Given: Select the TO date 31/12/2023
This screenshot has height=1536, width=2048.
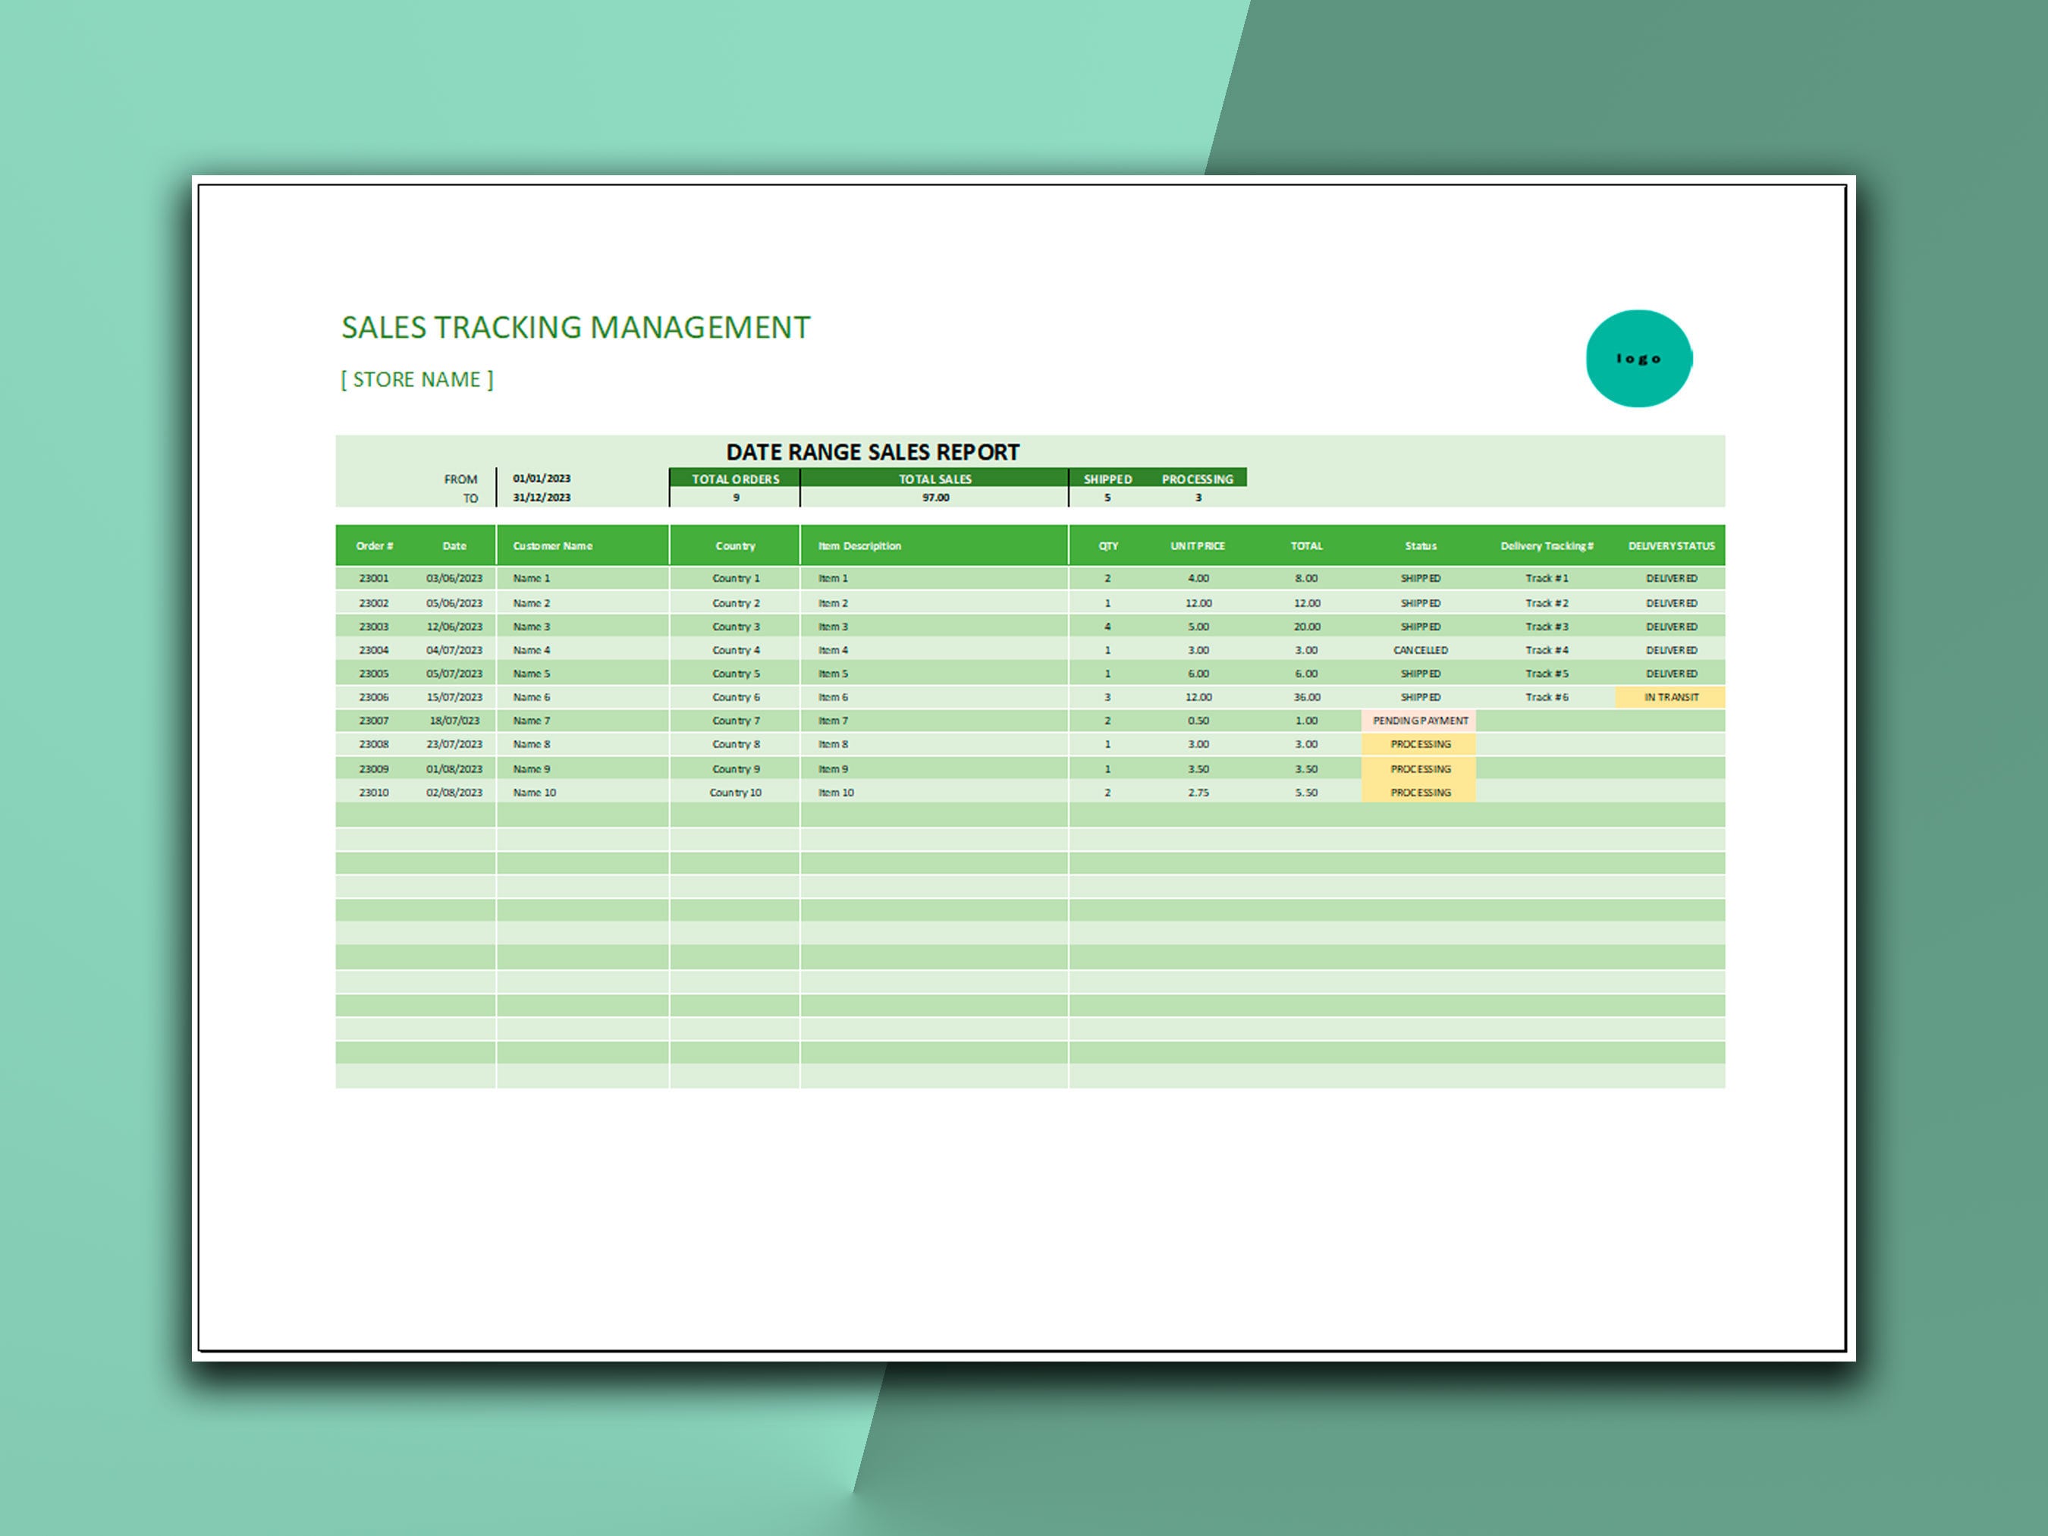Looking at the screenshot, I should pos(542,497).
